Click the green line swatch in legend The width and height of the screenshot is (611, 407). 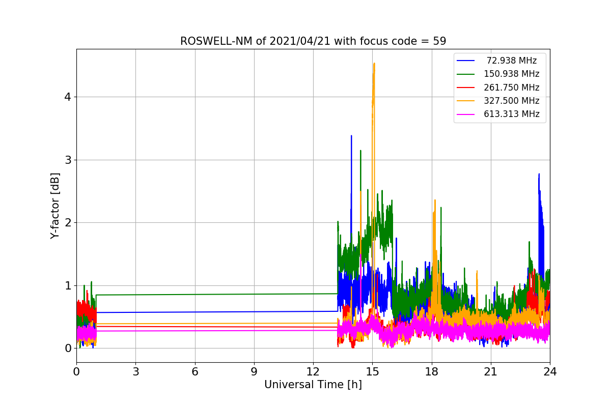click(x=466, y=74)
